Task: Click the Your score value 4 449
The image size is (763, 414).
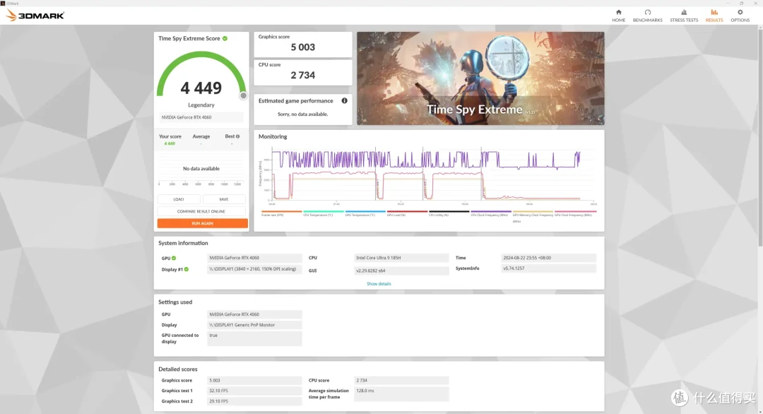Action: coord(170,143)
